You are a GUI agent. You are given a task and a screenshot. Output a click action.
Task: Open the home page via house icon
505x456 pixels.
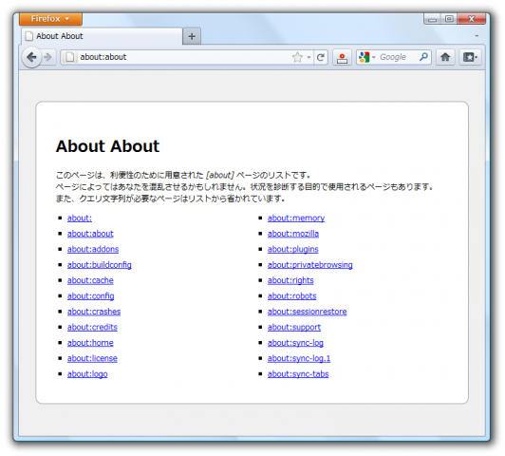445,57
